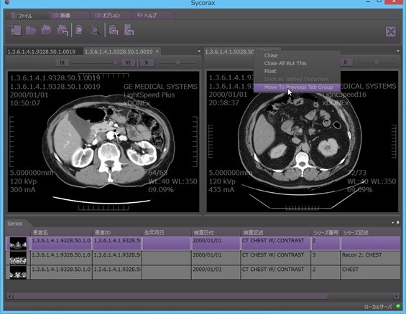The image size is (406, 314).
Task: Click the large X icon in the toolbar
Action: pos(390,32)
